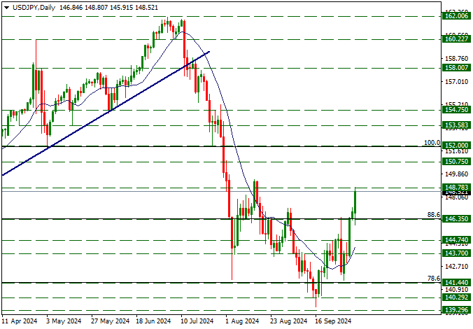Select the 141.440 price level label
Viewport: 473px width, 329px height.
pos(456,283)
